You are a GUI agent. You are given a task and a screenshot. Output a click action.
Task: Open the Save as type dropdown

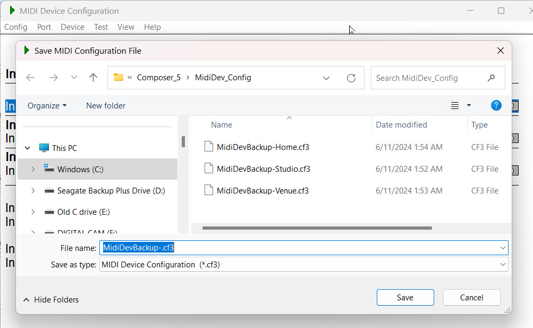(503, 265)
